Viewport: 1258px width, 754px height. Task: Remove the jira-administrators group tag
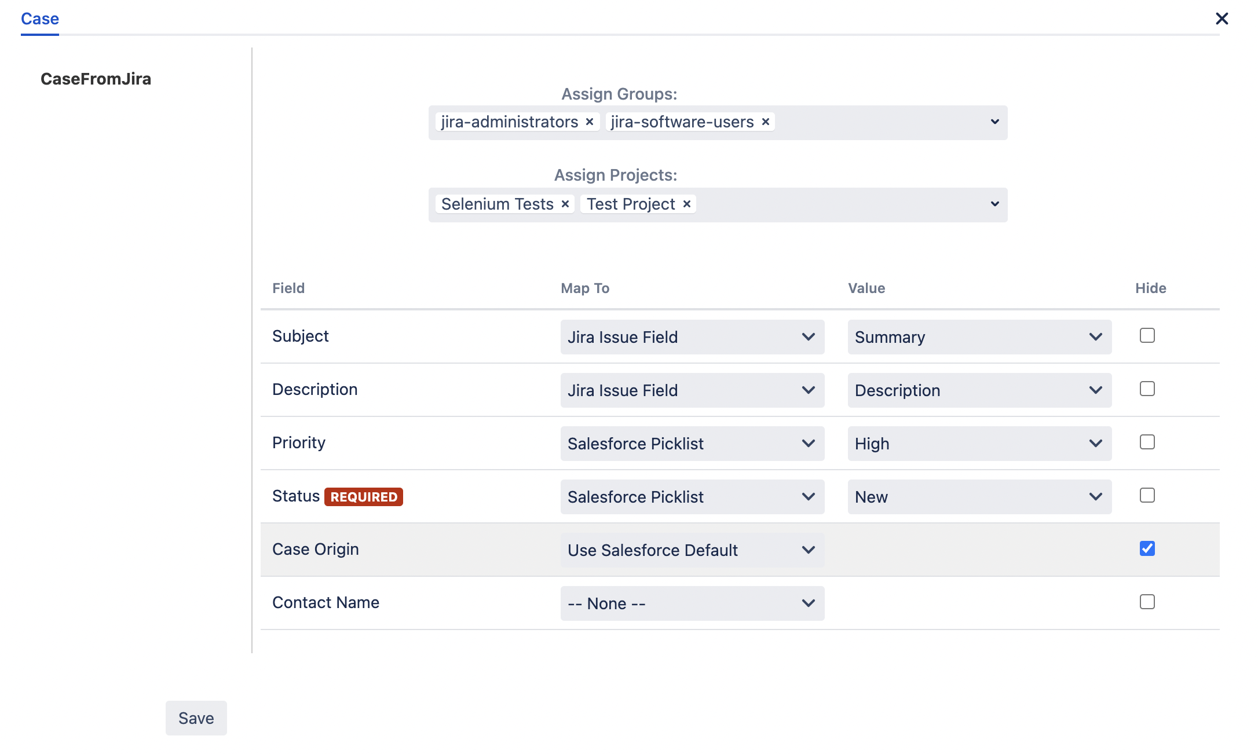(590, 122)
